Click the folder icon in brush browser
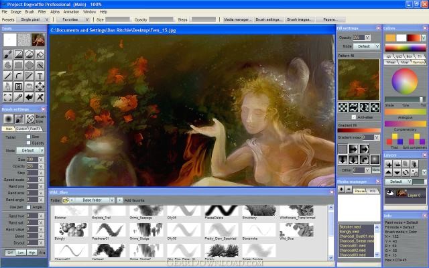 [66, 200]
